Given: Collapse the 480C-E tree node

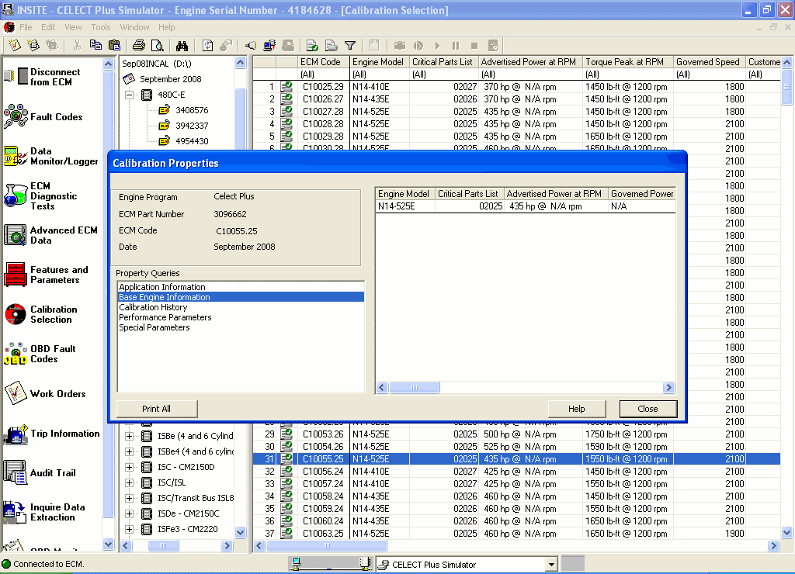Looking at the screenshot, I should [130, 95].
